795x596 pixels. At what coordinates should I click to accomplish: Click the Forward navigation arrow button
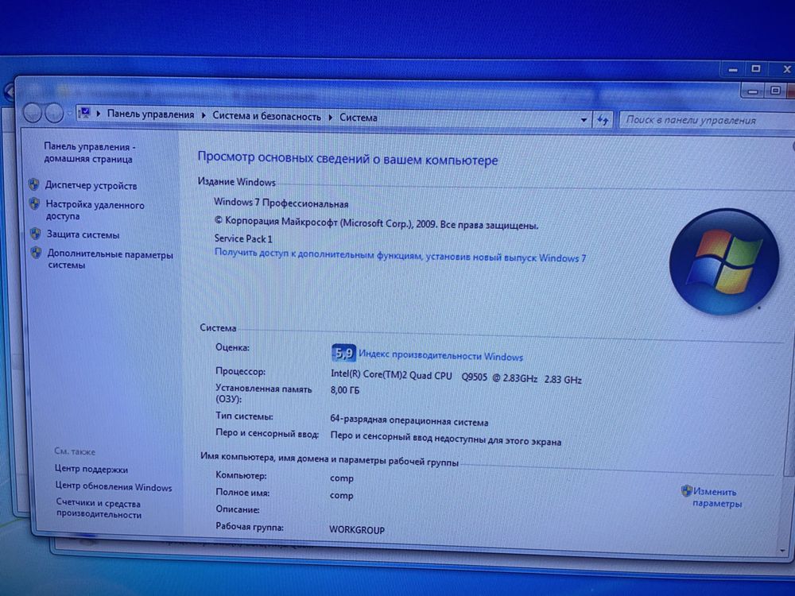(x=54, y=113)
